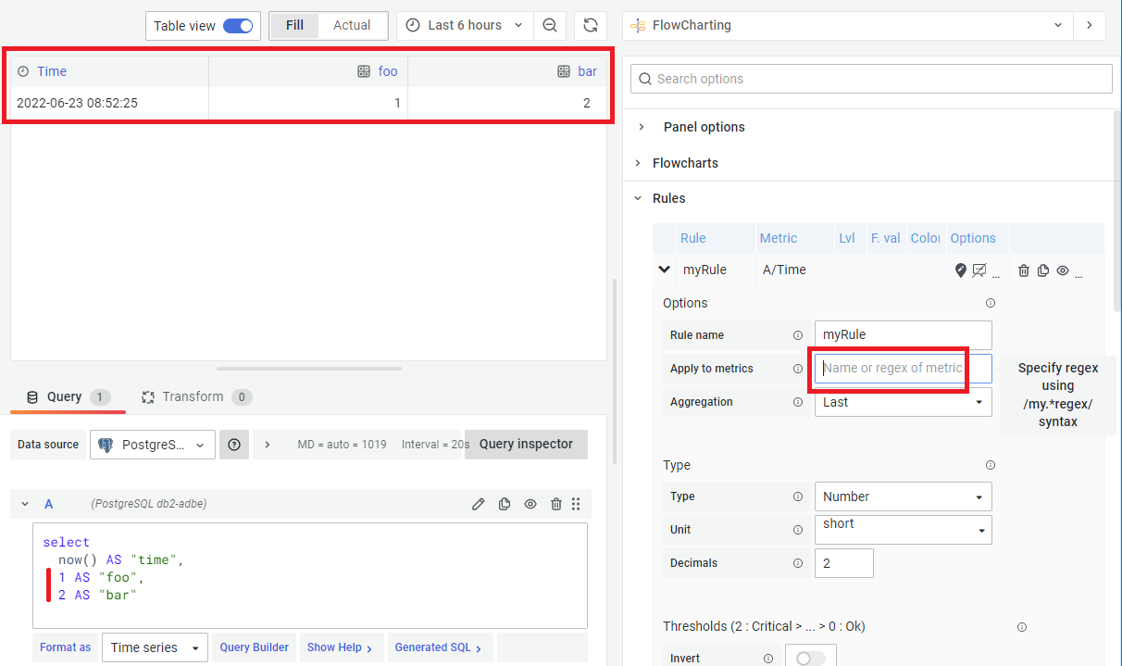
Task: Click the info icon next to Aggregation
Action: pyautogui.click(x=798, y=402)
